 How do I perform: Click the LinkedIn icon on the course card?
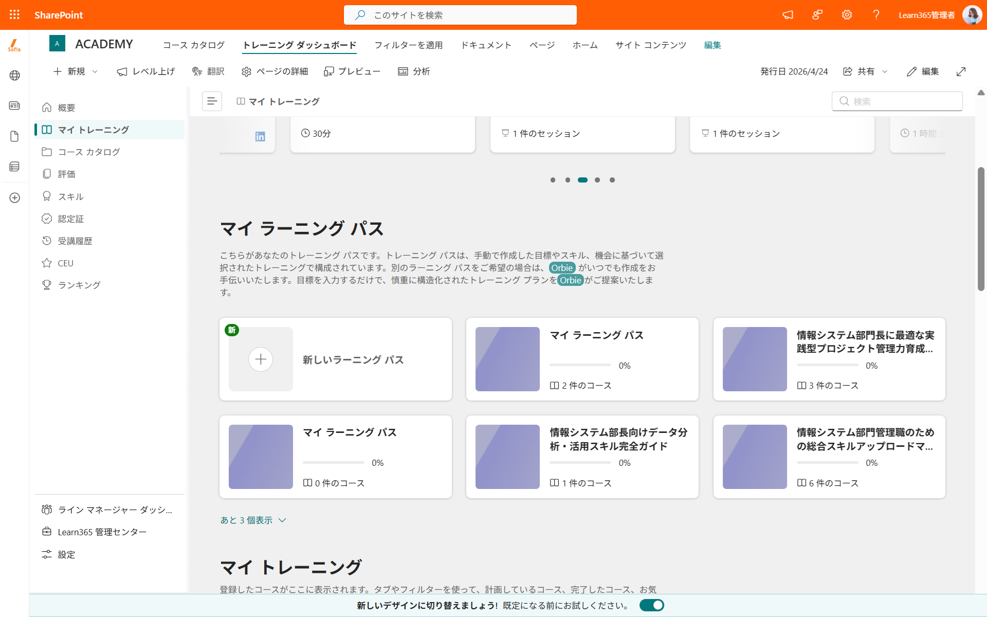point(260,136)
